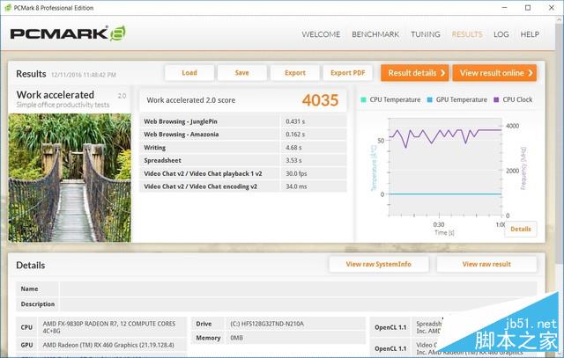This screenshot has height=358, width=564.
Task: Open the graph Details button
Action: [x=521, y=229]
